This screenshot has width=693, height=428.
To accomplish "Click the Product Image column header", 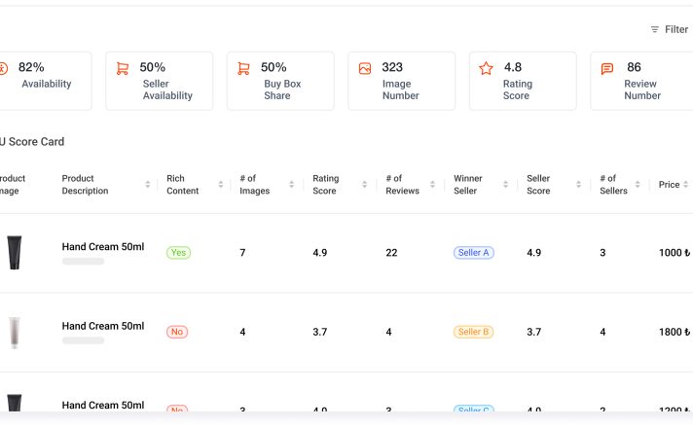I will click(x=13, y=185).
